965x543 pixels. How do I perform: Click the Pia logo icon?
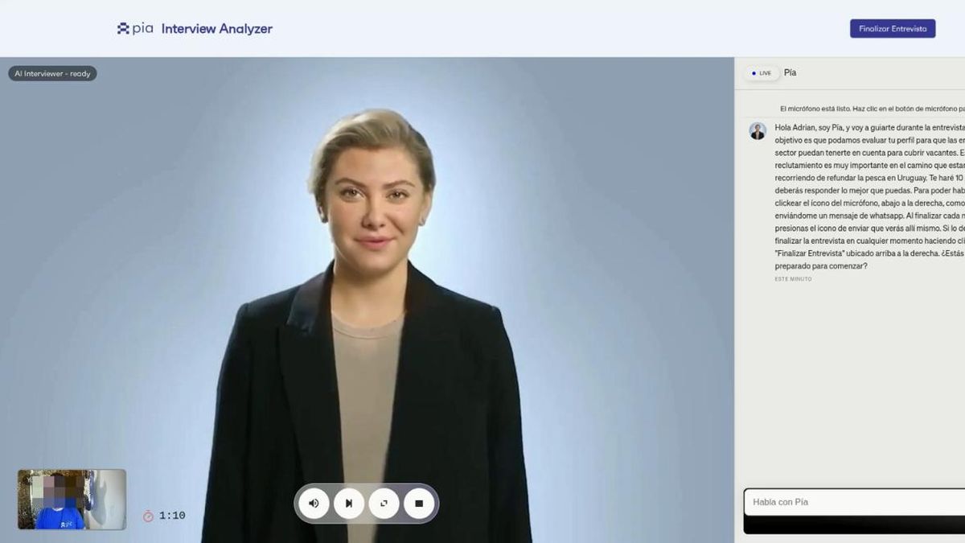[123, 29]
